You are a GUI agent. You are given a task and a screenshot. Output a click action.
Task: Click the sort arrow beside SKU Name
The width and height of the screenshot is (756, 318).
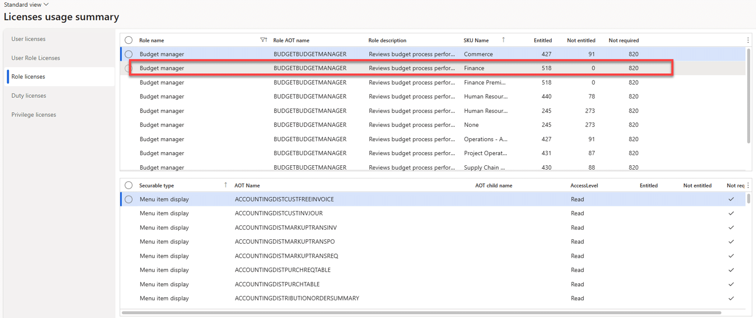[504, 40]
